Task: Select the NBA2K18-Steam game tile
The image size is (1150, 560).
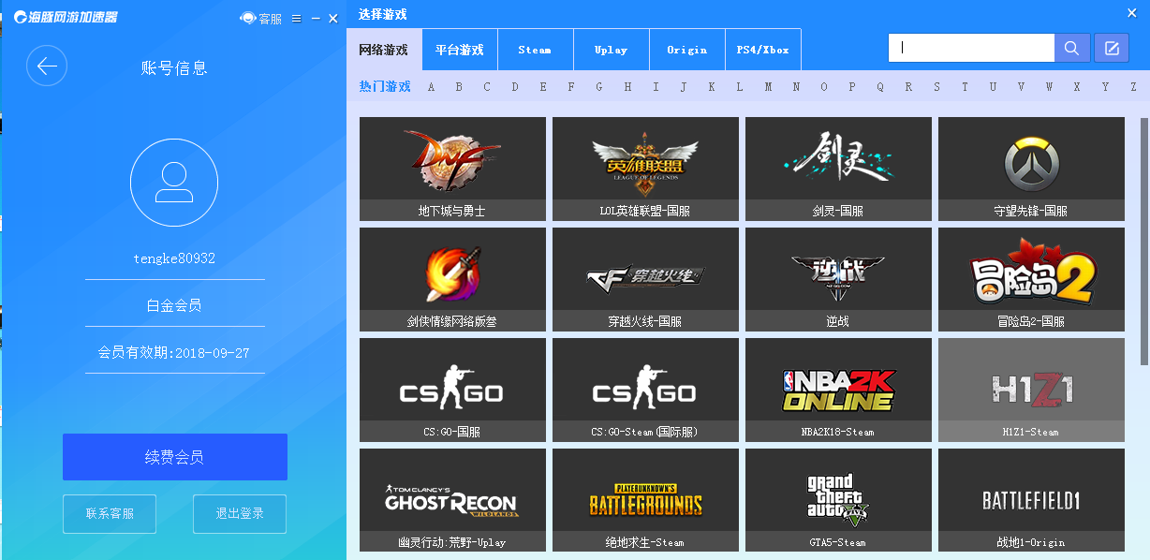Action: pos(838,390)
